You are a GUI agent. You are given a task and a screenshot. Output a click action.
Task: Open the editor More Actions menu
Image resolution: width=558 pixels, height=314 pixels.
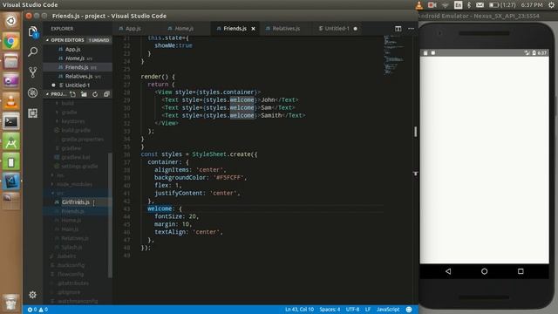click(411, 29)
